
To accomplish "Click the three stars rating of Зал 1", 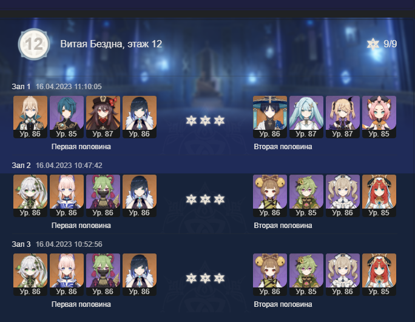I will tap(205, 121).
